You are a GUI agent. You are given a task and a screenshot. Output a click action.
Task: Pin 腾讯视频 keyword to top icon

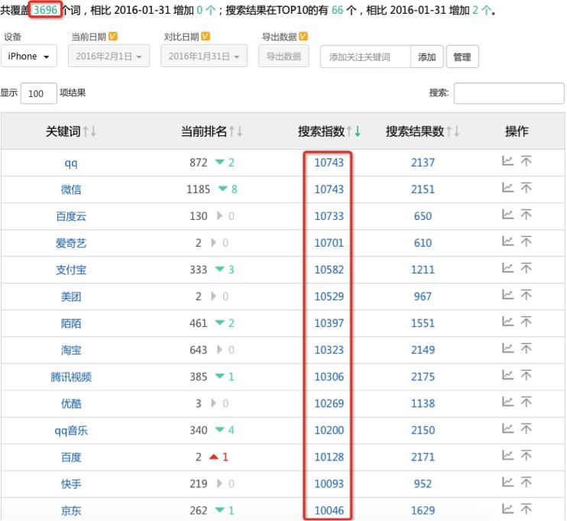526,375
